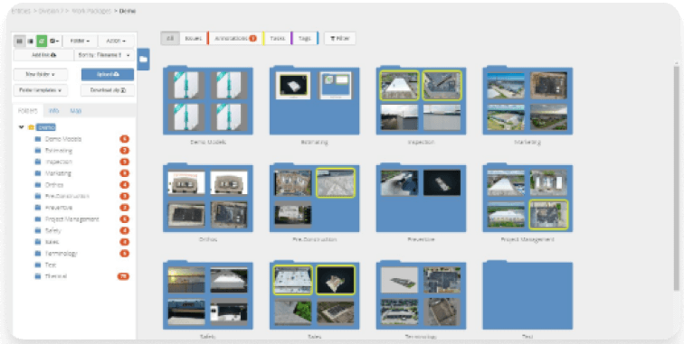Viewport: 684px width, 344px height.
Task: Open the Action dropdown menu
Action: tap(116, 41)
